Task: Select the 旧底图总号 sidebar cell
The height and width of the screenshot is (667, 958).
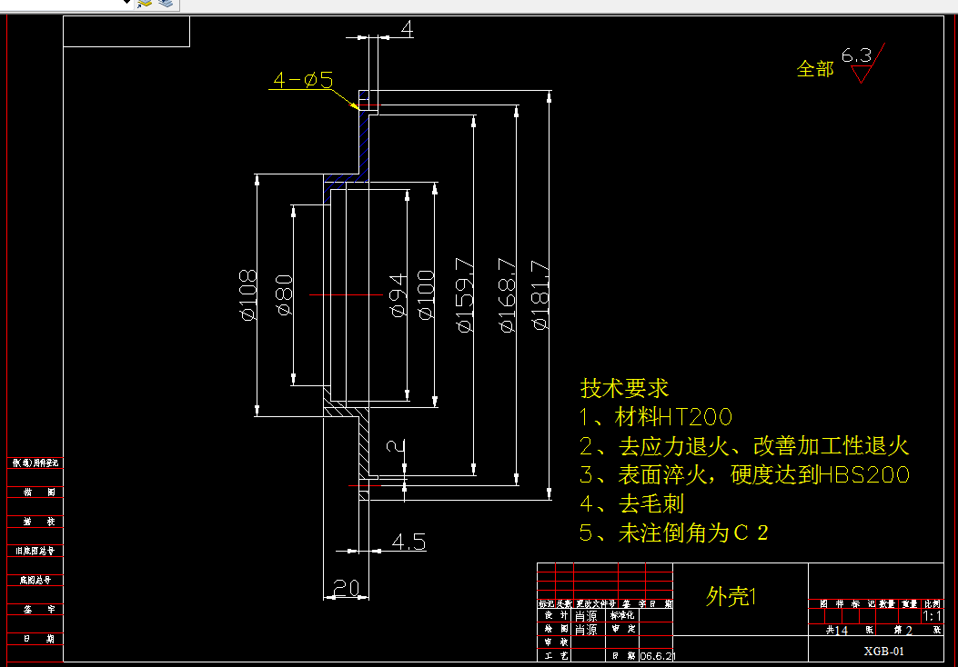Action: tap(35, 551)
